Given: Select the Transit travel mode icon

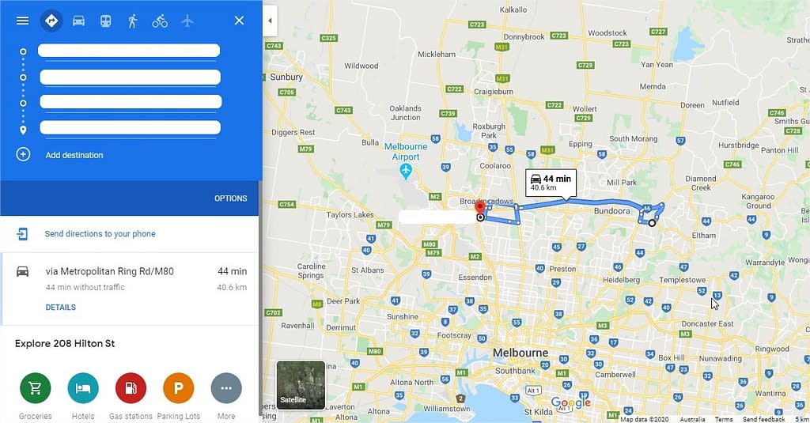Looking at the screenshot, I should click(x=105, y=21).
